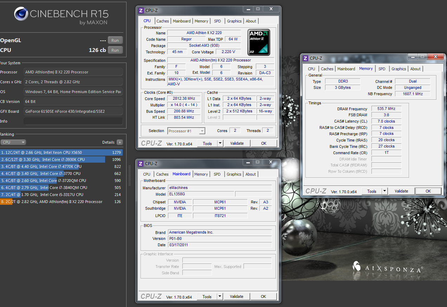Run the CPU benchmark in Cinebench
Viewport: 447px width, 307px height.
115,50
